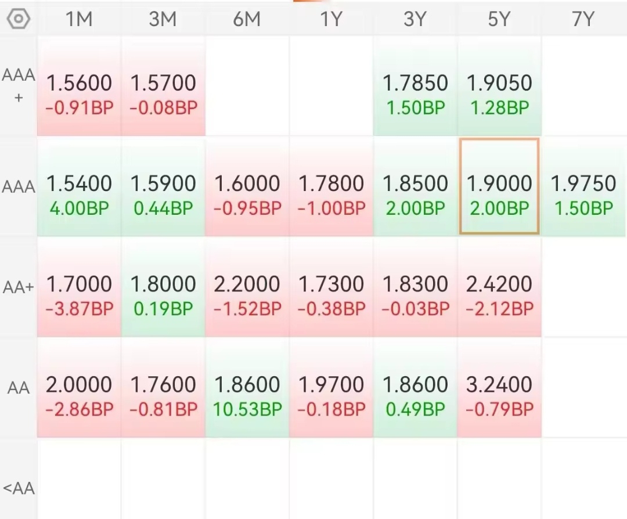
Task: Open AA+ 5Y cell showing 2.4200
Action: [x=499, y=287]
